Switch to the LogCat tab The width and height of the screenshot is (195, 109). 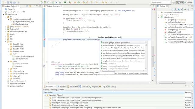click(x=103, y=87)
